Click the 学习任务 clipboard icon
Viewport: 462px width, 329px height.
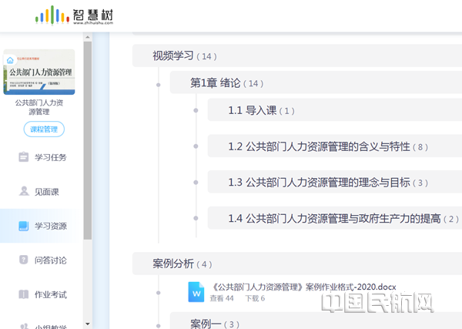(24, 157)
